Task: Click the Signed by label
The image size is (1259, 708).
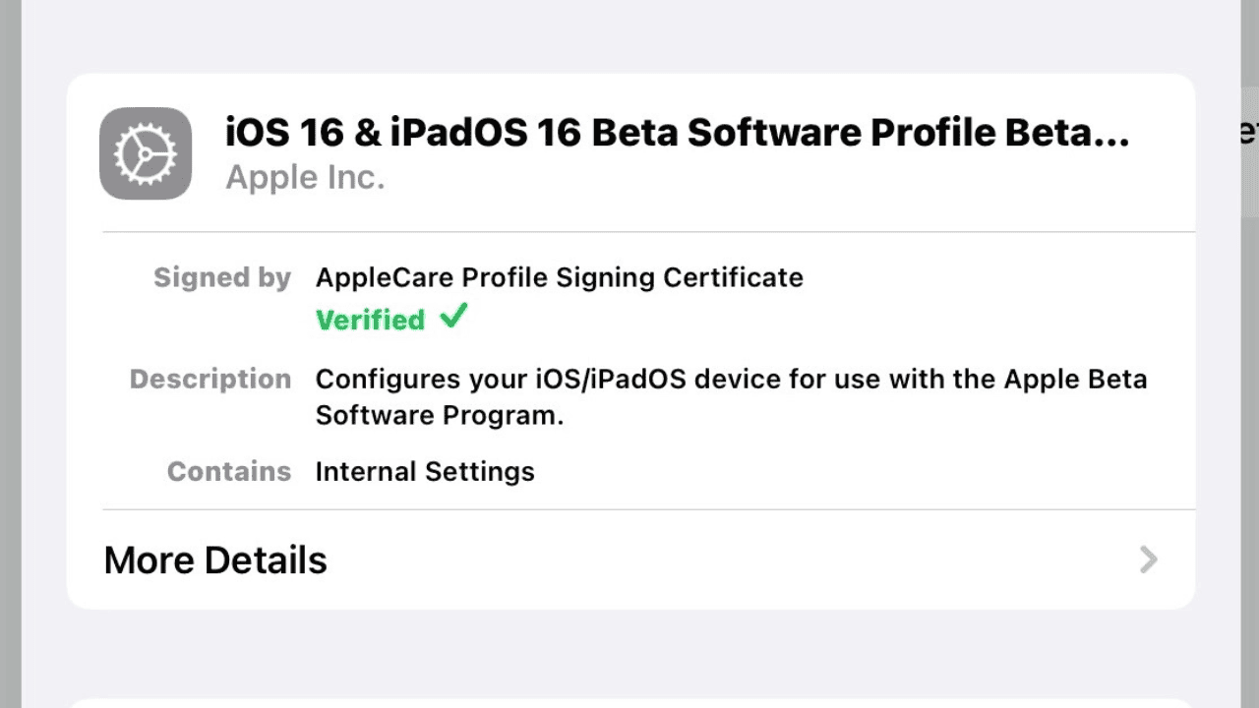Action: click(222, 278)
